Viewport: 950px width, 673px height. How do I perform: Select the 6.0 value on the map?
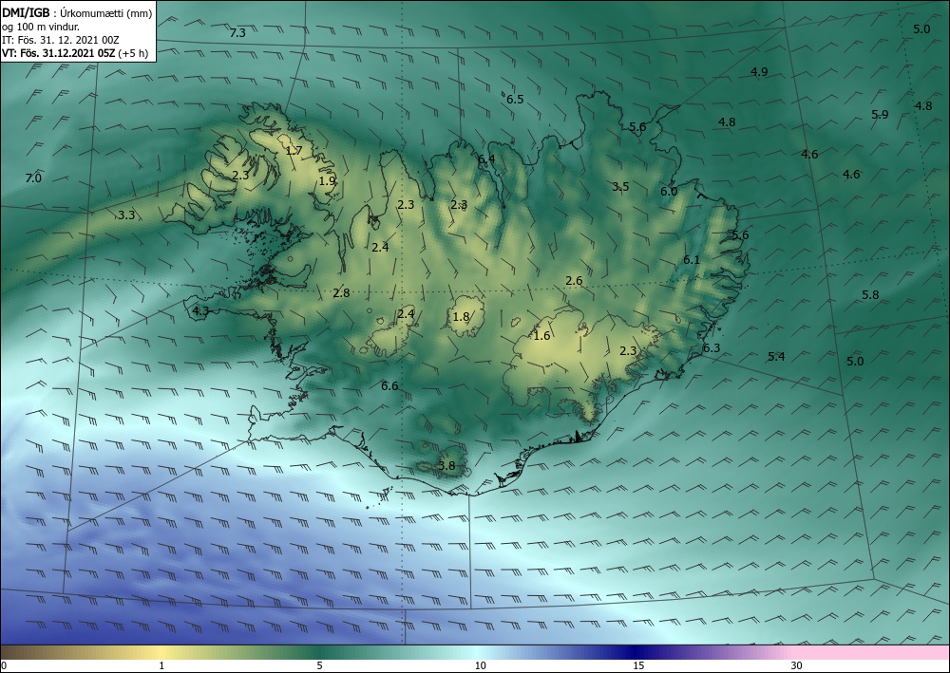[669, 191]
